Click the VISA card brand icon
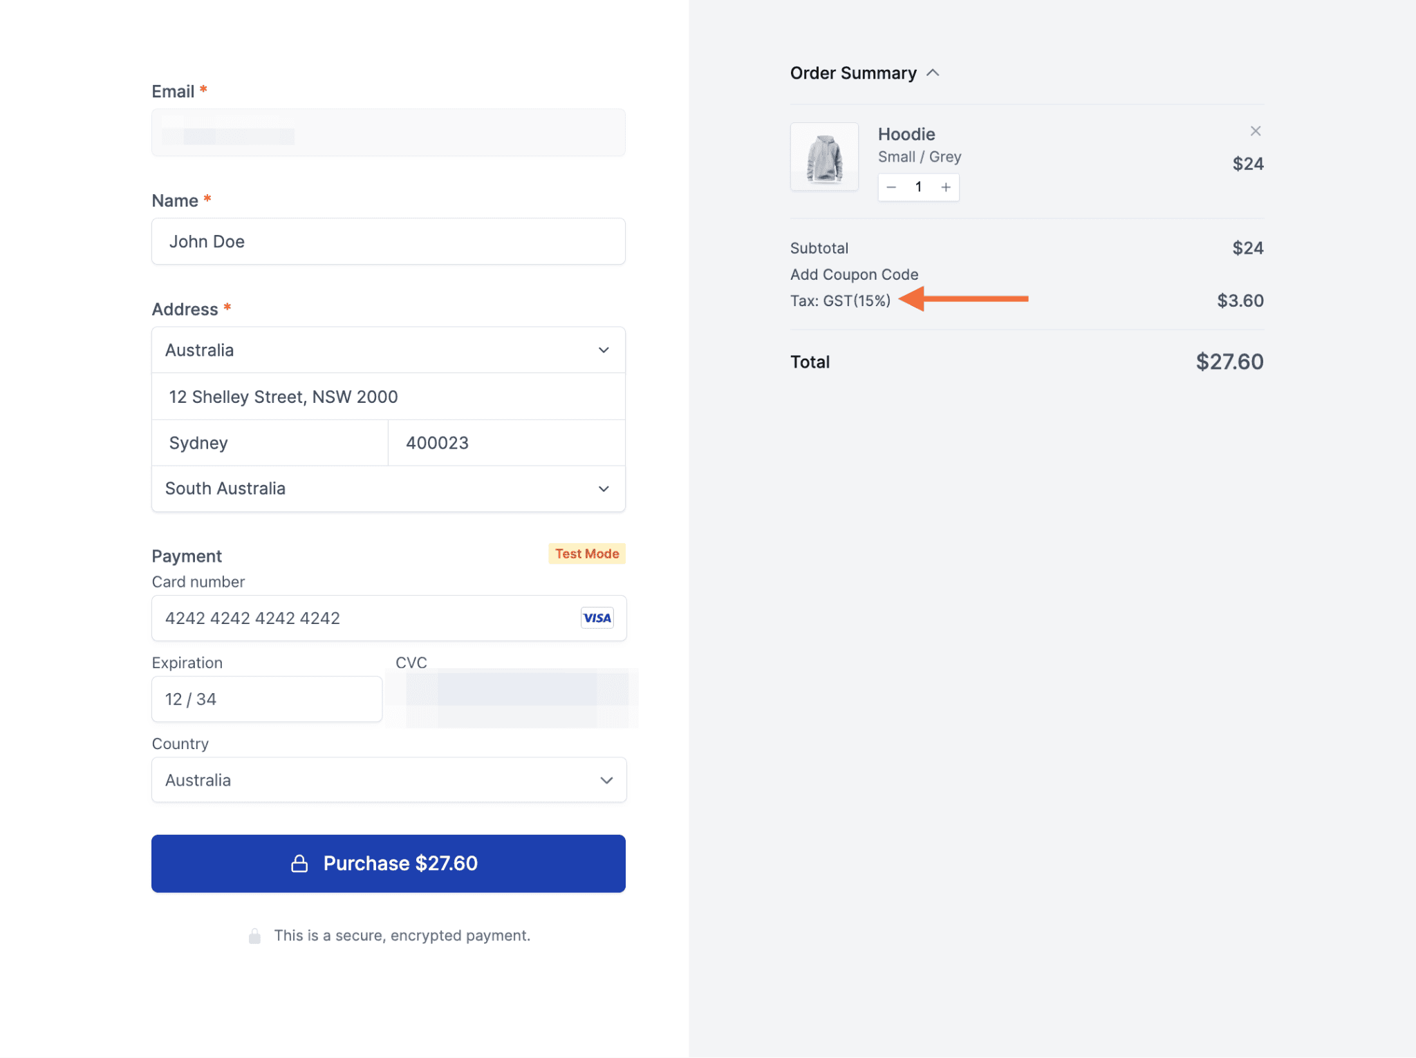This screenshot has height=1058, width=1416. pyautogui.click(x=597, y=618)
